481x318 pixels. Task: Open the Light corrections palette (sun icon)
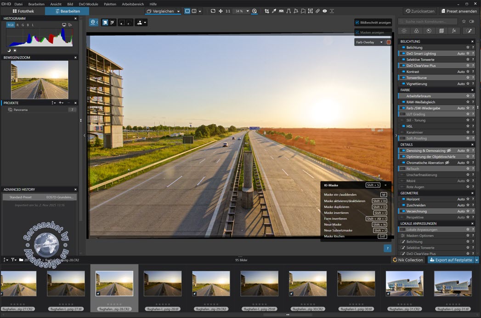coord(404,31)
